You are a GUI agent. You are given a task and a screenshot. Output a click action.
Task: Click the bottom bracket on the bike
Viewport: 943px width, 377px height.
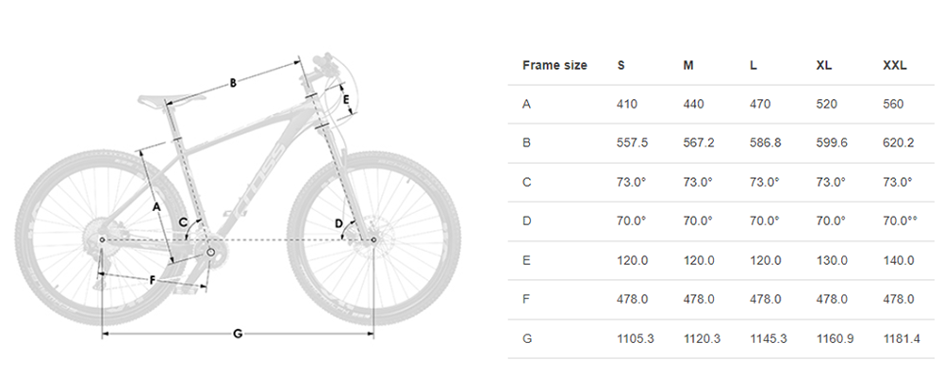pyautogui.click(x=210, y=253)
